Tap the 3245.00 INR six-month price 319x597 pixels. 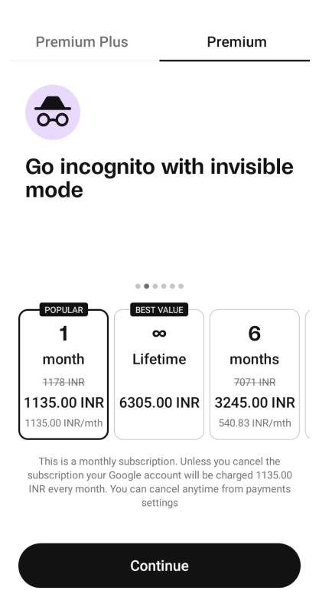point(255,403)
